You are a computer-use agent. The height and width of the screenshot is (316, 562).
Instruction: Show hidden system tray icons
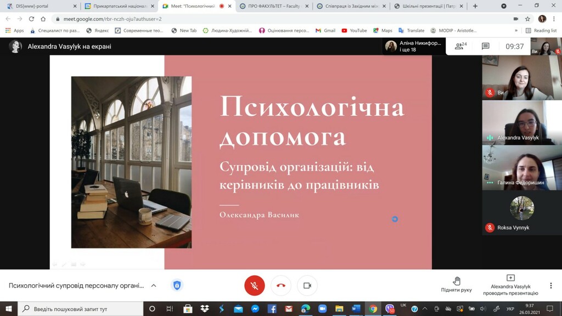point(424,309)
